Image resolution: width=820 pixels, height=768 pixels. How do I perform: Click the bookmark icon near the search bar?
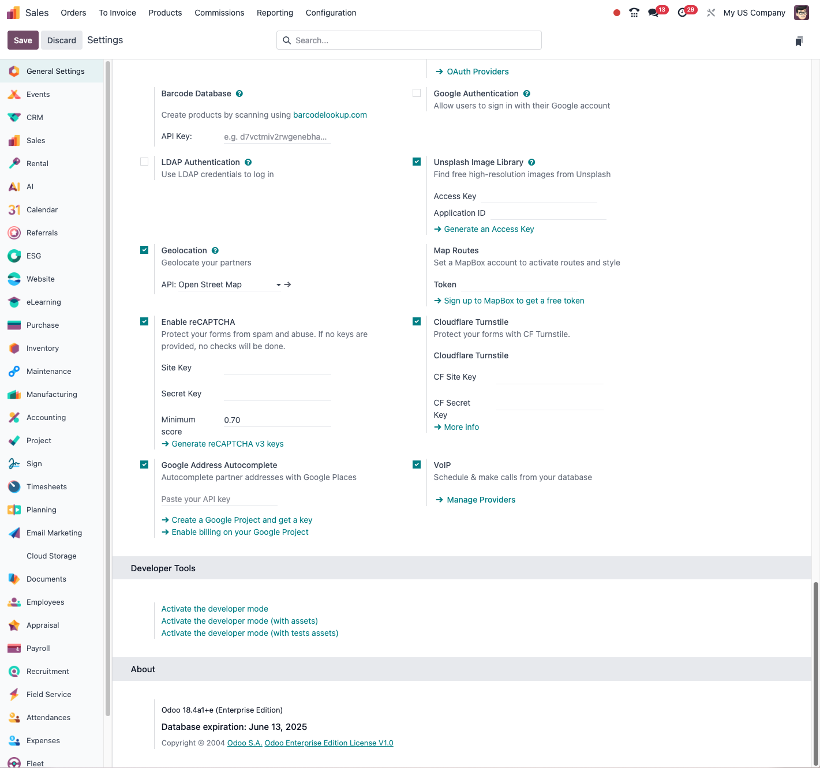(x=799, y=40)
